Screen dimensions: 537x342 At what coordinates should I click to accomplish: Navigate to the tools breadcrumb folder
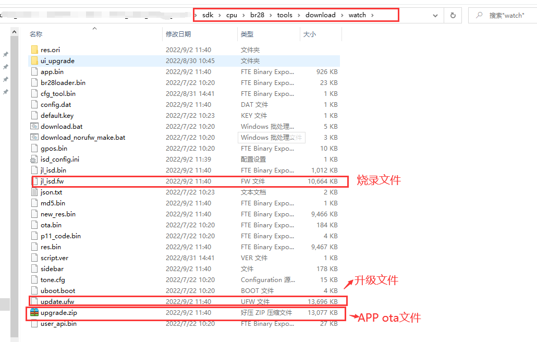(285, 15)
